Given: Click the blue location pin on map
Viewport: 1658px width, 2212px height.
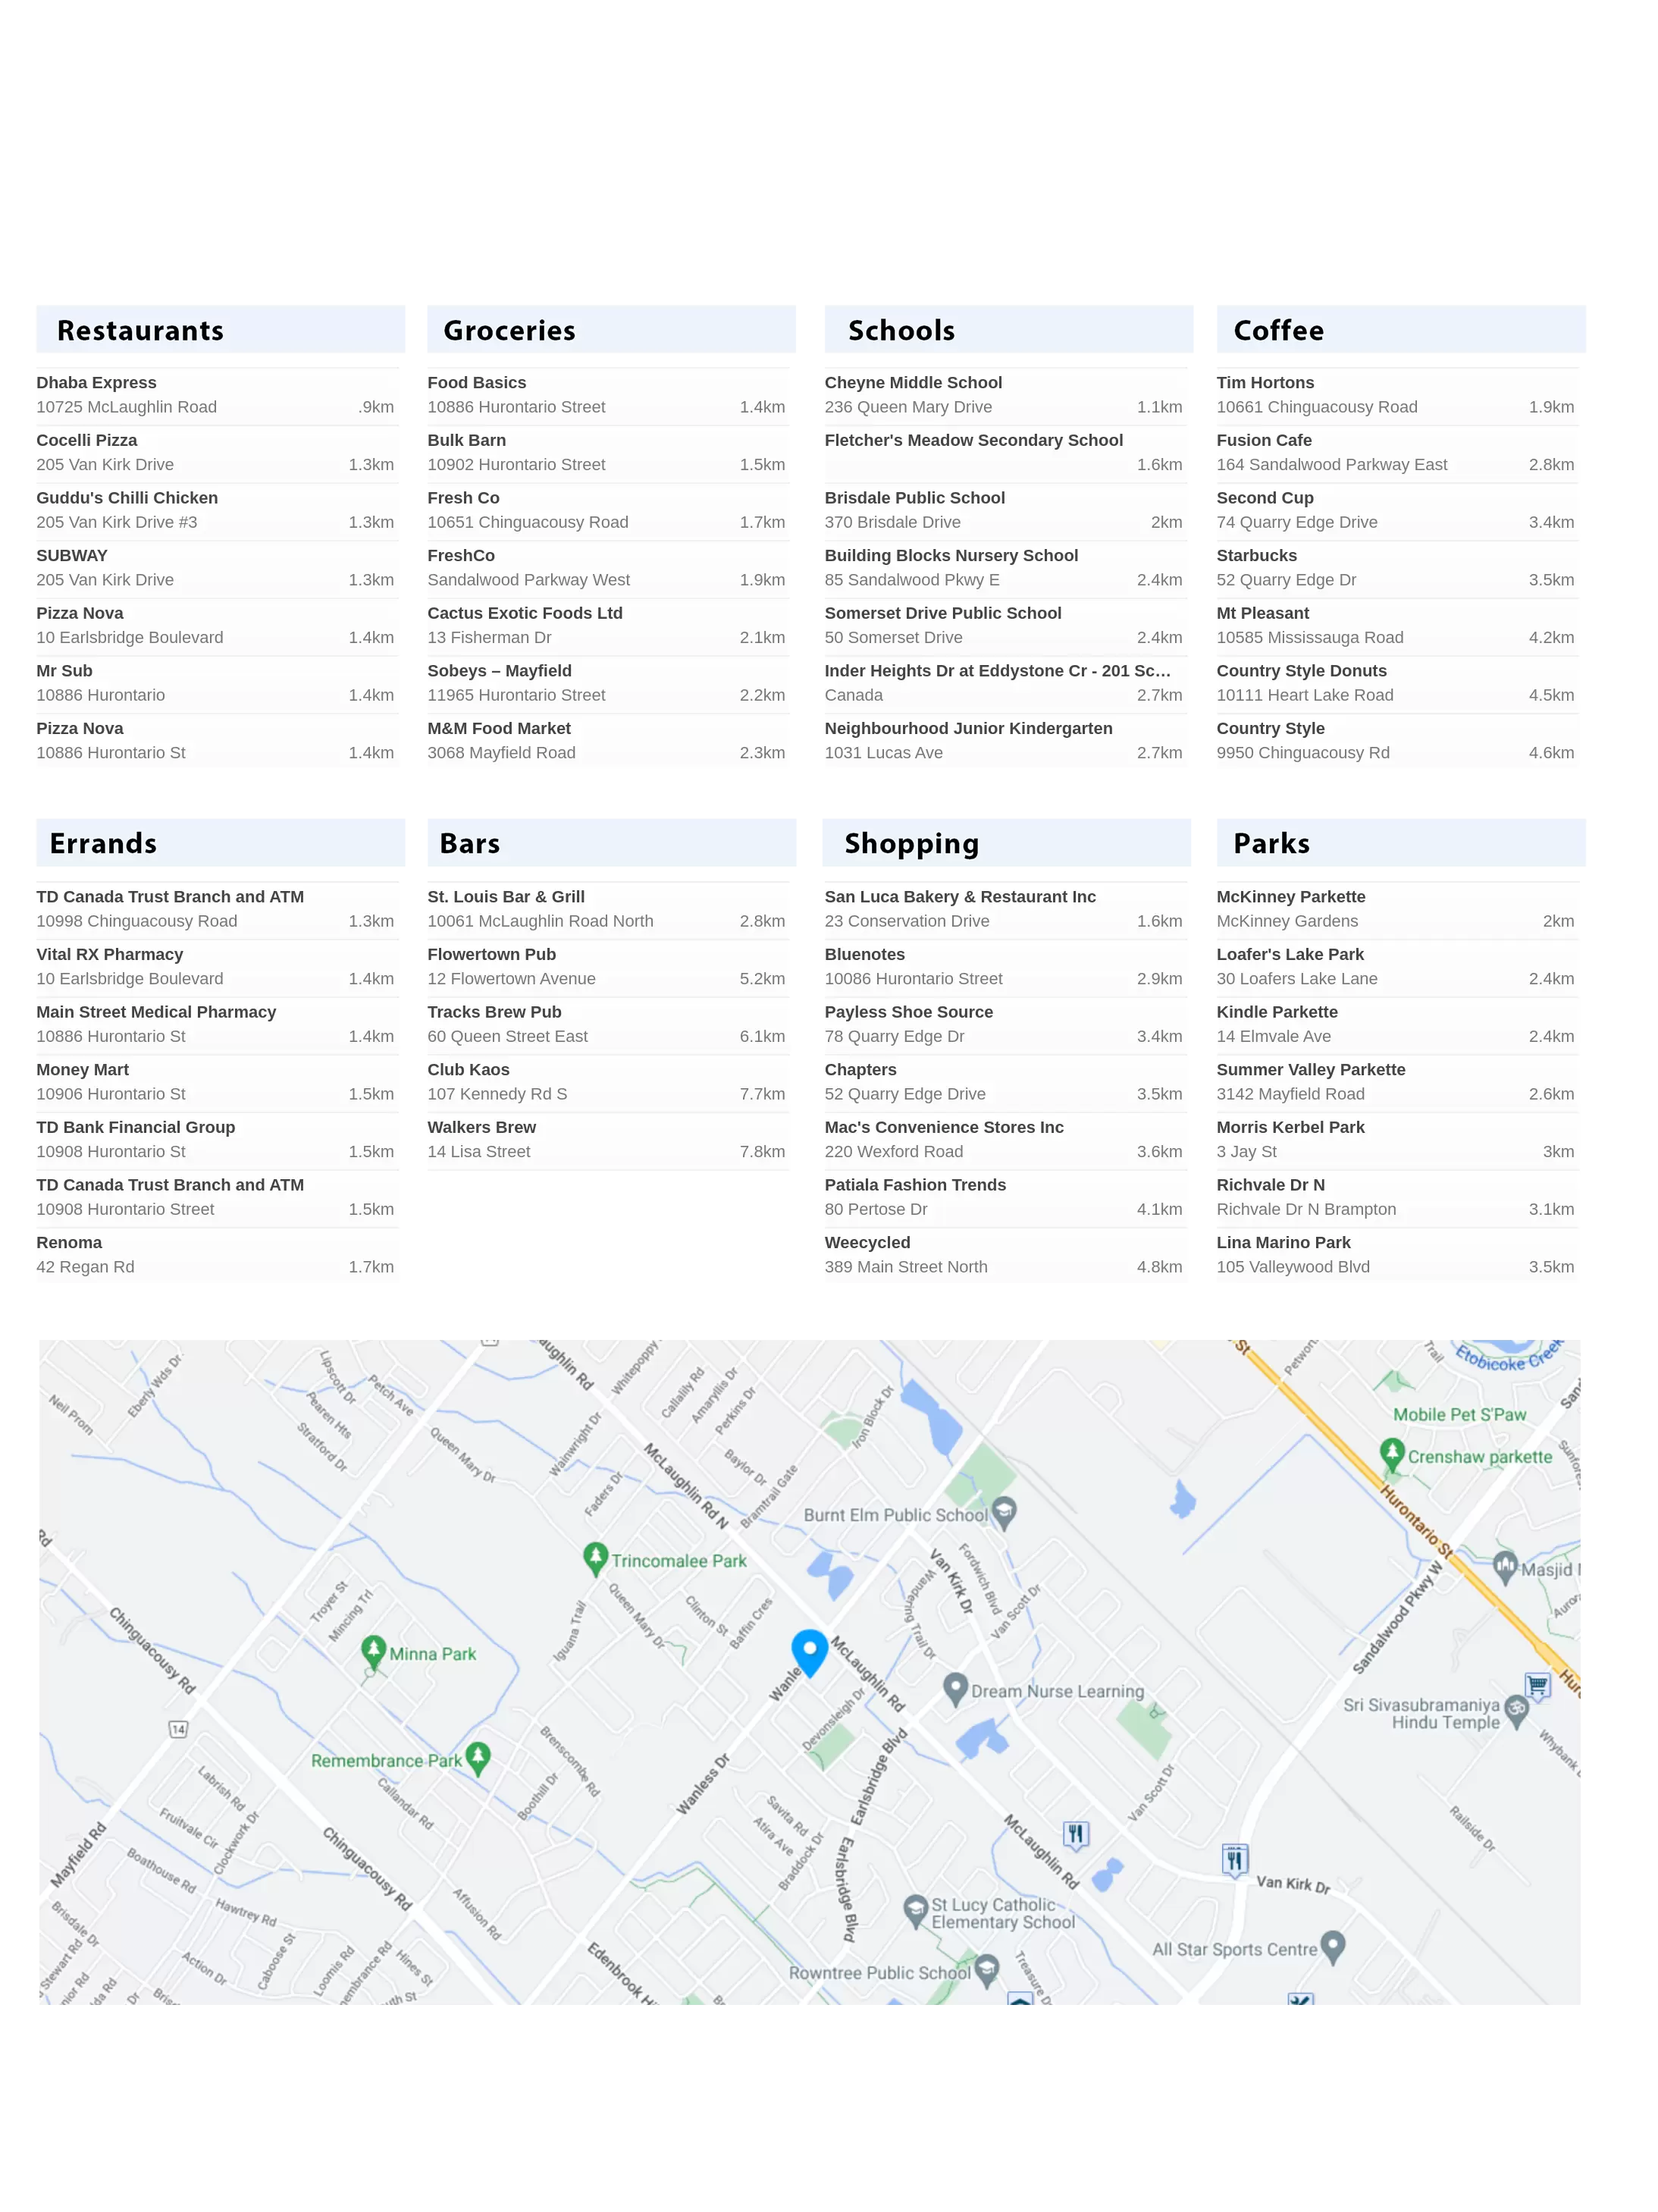Looking at the screenshot, I should tap(809, 1649).
